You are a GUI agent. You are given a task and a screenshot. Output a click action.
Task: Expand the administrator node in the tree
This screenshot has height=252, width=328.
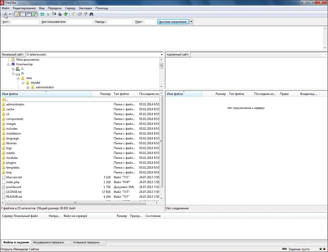tap(28, 87)
